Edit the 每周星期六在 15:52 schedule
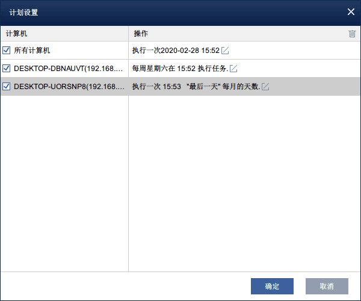This screenshot has width=361, height=301. pyautogui.click(x=233, y=69)
